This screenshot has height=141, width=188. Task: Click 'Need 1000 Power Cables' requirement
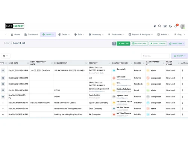coord(65,103)
